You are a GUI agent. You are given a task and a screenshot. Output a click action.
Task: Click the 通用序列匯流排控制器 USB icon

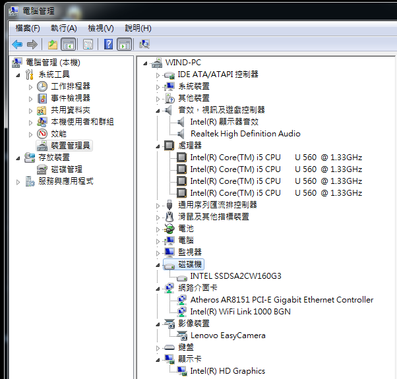tap(169, 205)
